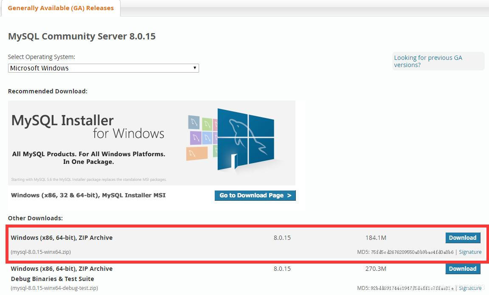Click the '(mysql-8.0.15-winx64.zip)' file name
Image resolution: width=489 pixels, height=295 pixels.
(x=41, y=252)
